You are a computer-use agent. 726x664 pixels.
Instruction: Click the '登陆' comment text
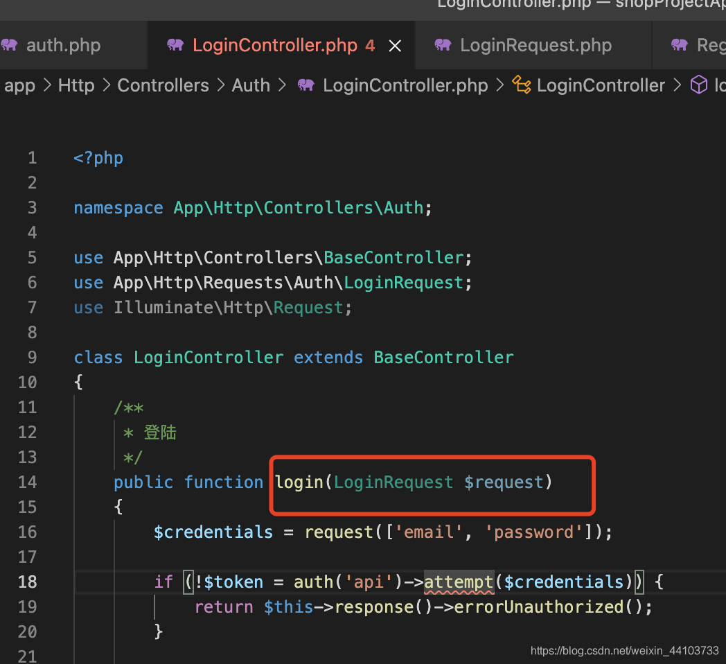pyautogui.click(x=160, y=433)
